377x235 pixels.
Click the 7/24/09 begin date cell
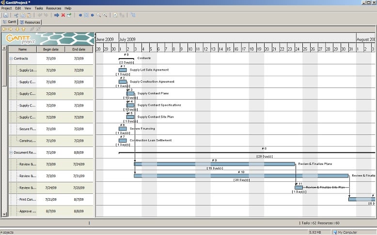tap(51, 188)
